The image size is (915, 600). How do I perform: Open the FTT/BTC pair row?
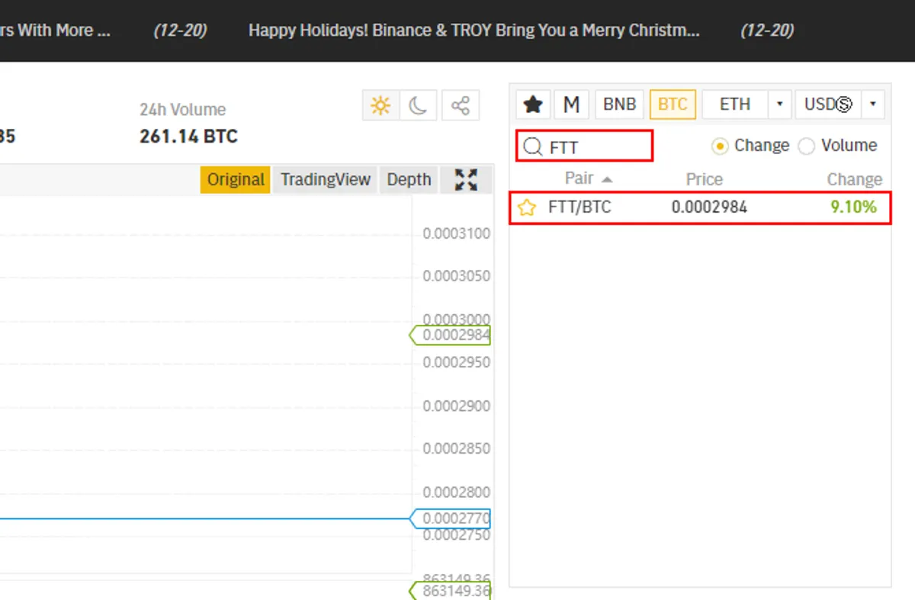pos(699,207)
